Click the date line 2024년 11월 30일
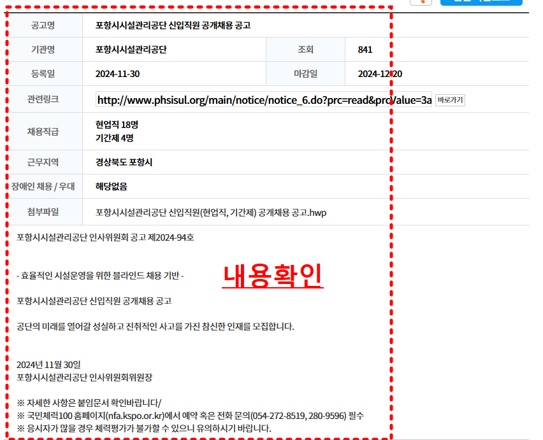543x440 pixels. click(48, 365)
